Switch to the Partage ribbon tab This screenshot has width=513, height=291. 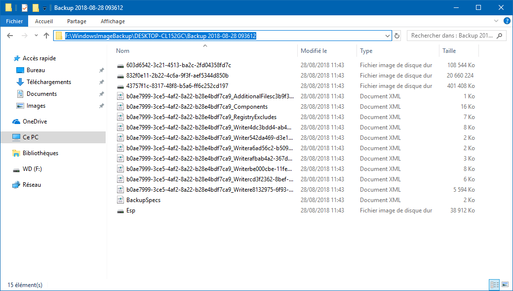pos(77,21)
